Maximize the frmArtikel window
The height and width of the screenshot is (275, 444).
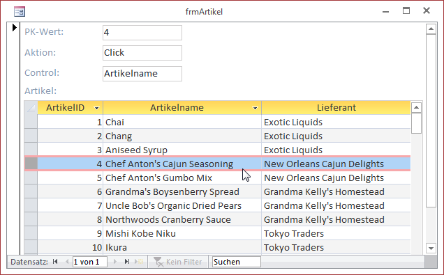[x=406, y=10]
